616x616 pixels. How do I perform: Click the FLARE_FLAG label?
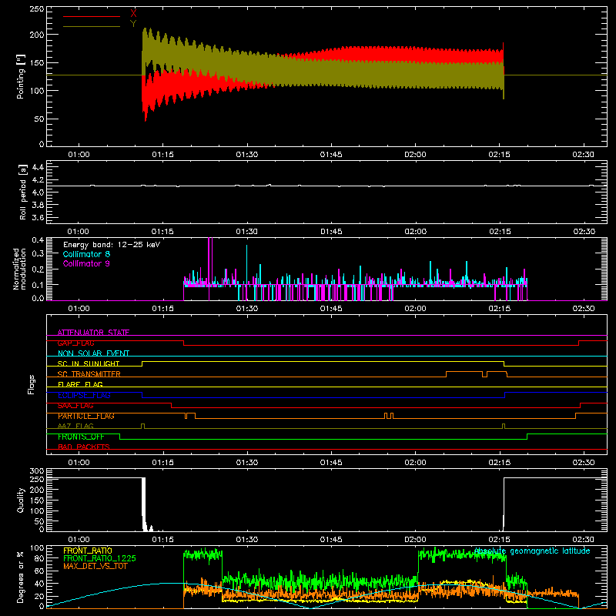(80, 384)
